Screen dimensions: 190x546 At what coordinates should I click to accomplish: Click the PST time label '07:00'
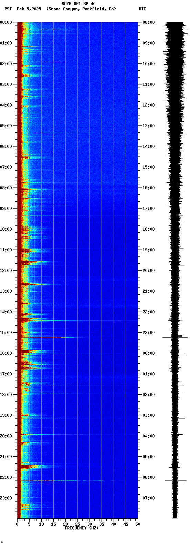point(6,167)
